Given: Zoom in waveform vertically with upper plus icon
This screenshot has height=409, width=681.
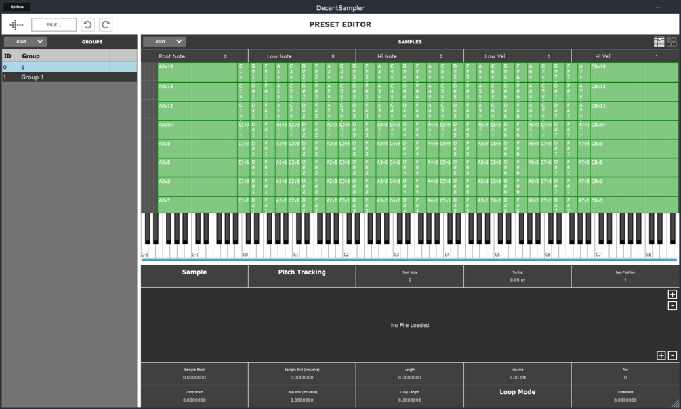Looking at the screenshot, I should (672, 295).
